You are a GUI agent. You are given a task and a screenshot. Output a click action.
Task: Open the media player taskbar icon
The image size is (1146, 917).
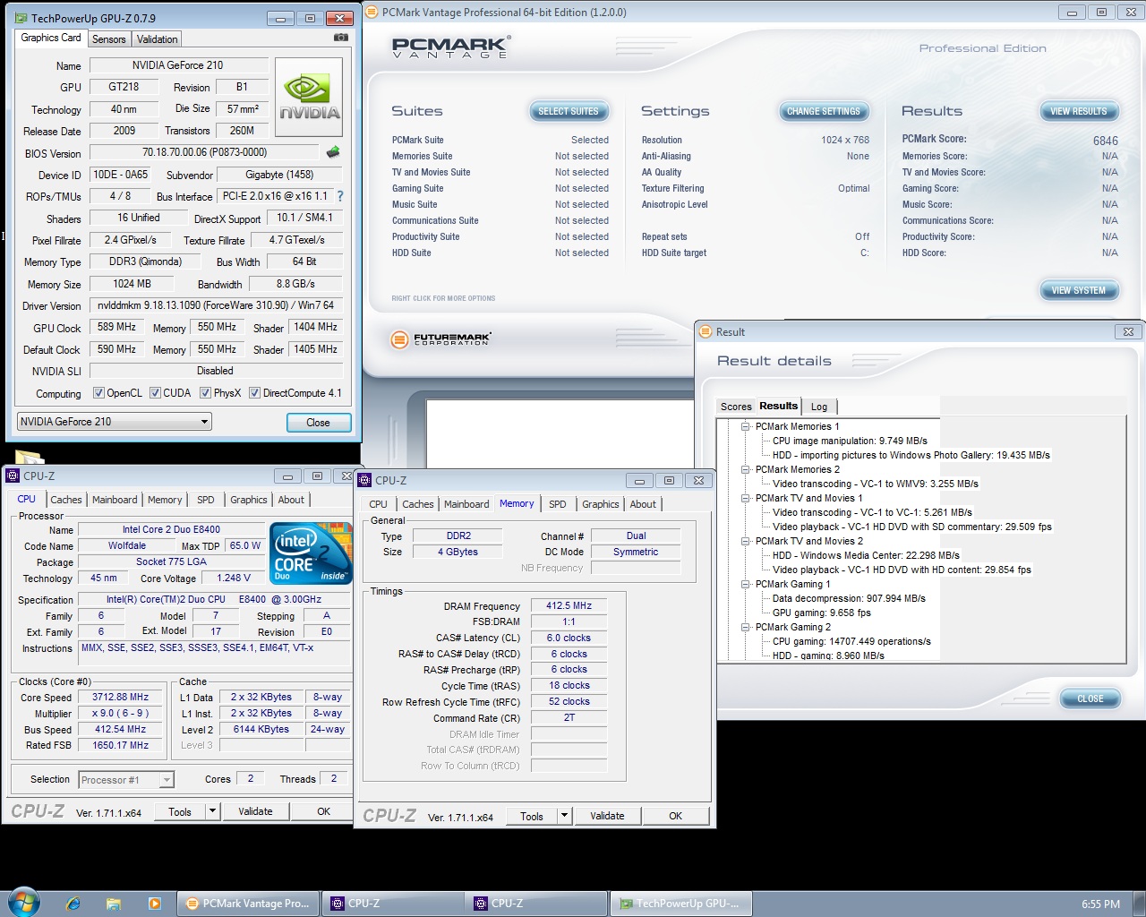(154, 904)
